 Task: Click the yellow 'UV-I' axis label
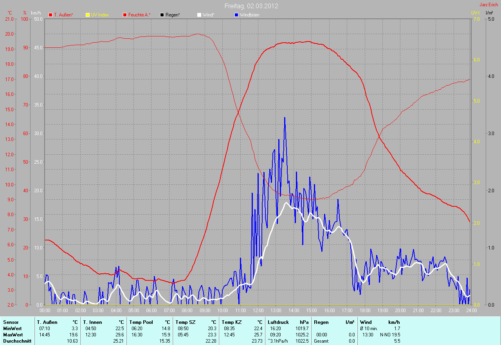click(475, 13)
